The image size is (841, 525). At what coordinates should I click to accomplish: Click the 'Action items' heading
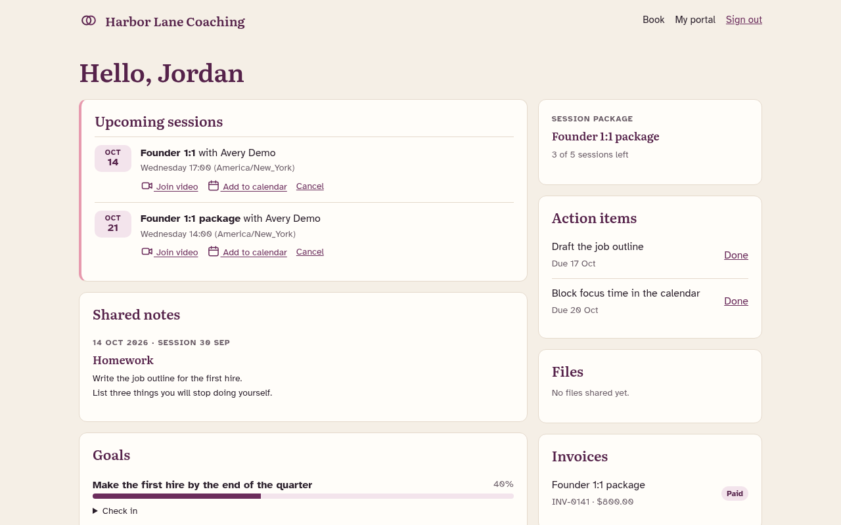(594, 219)
